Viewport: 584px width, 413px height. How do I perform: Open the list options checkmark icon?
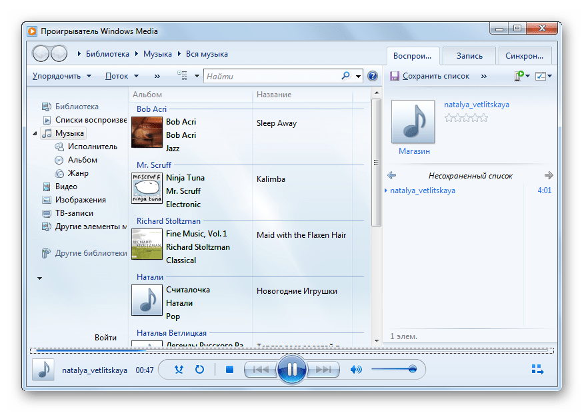click(x=541, y=76)
